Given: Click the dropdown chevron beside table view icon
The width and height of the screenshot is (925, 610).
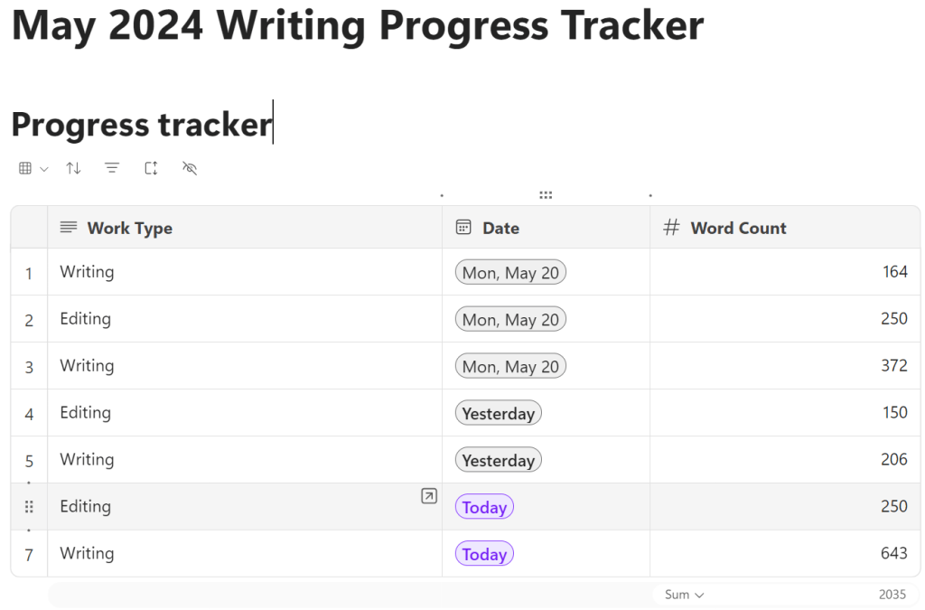Looking at the screenshot, I should 43,169.
